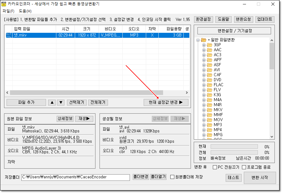Viewport: 282px width, 193px height.
Task: Select the FLV label in tree
Action: point(217,90)
